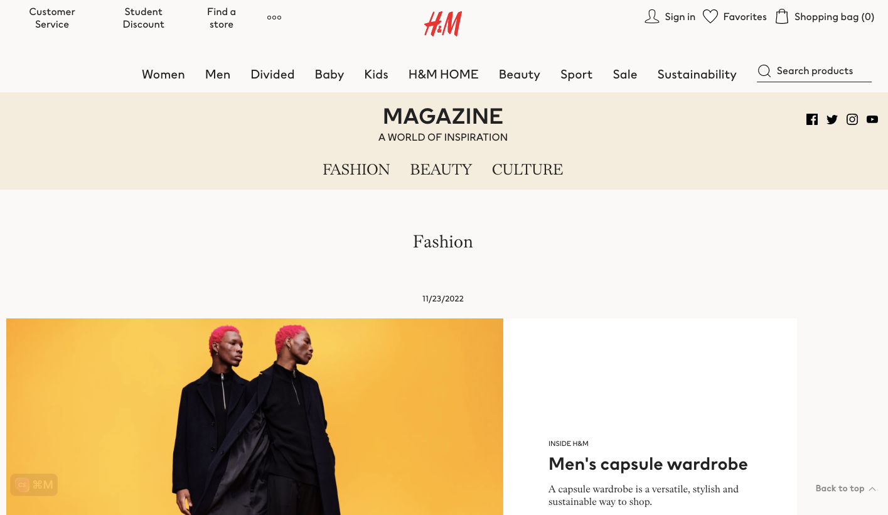Open the Student Discount link

point(144,18)
